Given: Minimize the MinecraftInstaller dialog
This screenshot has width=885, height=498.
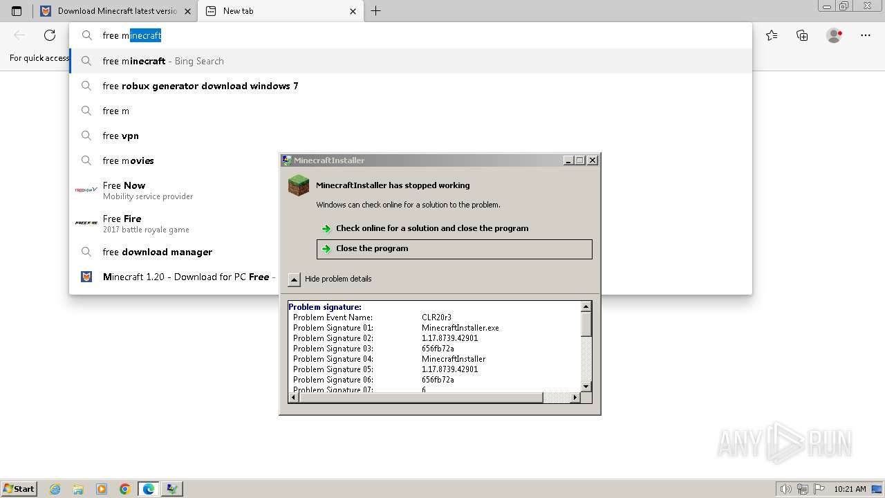Looking at the screenshot, I should tap(568, 160).
